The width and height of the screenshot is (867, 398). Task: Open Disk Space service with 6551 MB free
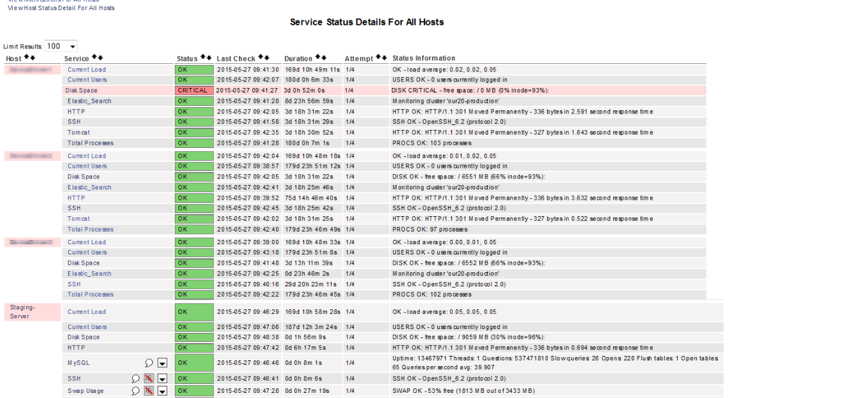point(84,177)
